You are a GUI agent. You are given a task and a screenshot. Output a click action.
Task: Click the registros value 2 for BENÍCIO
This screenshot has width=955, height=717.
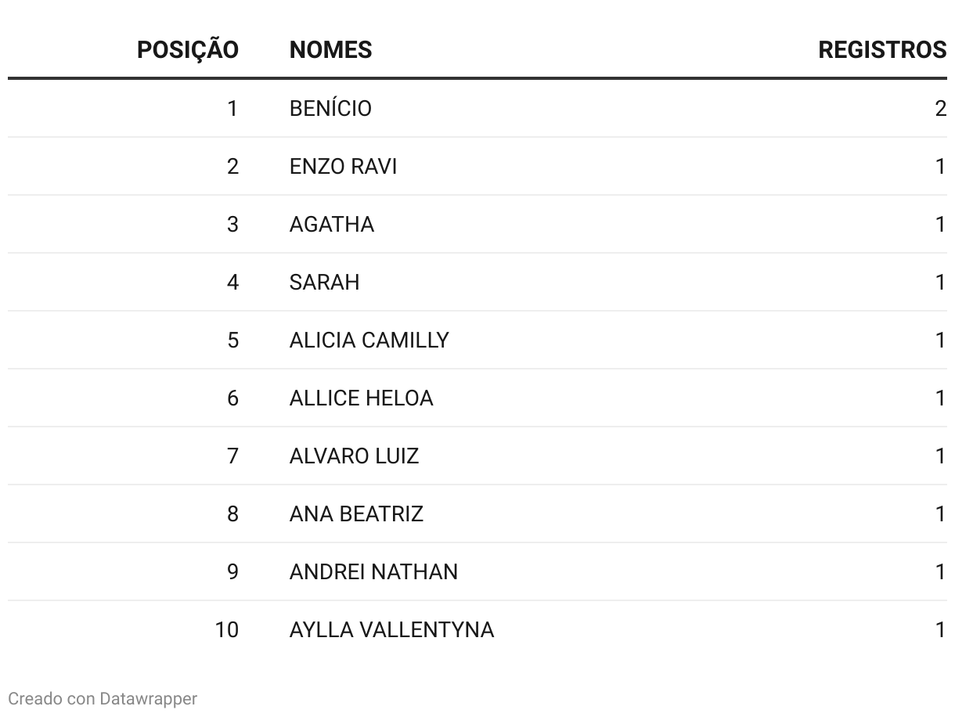941,108
